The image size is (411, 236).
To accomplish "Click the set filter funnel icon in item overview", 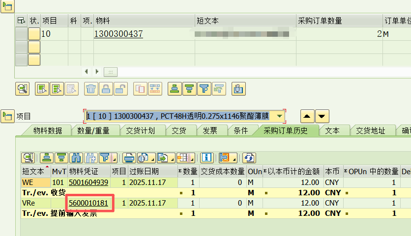I will click(204, 89).
